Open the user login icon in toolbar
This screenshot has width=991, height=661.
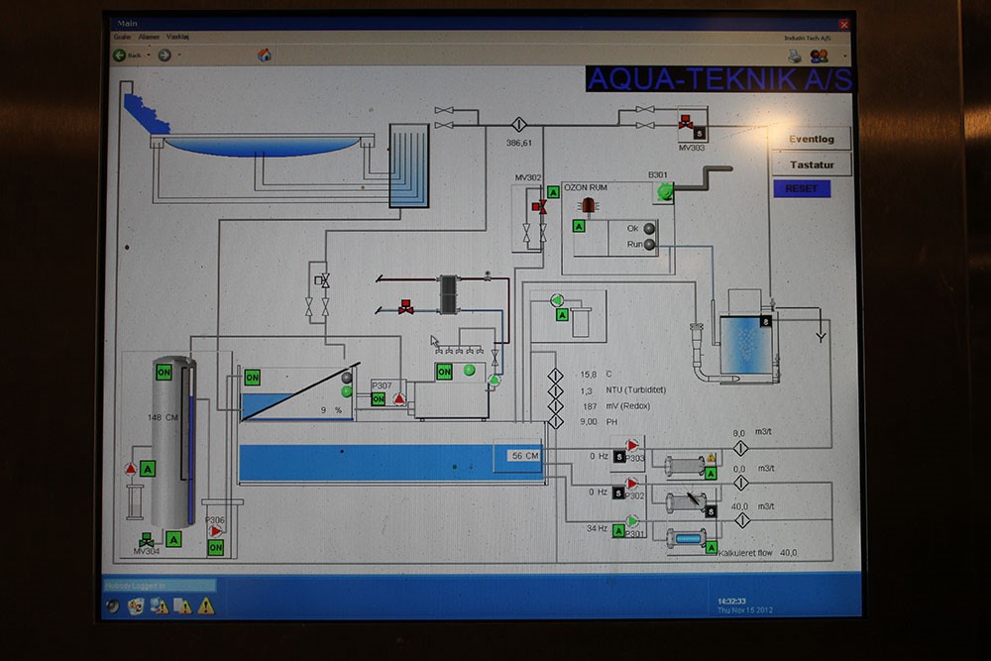820,56
